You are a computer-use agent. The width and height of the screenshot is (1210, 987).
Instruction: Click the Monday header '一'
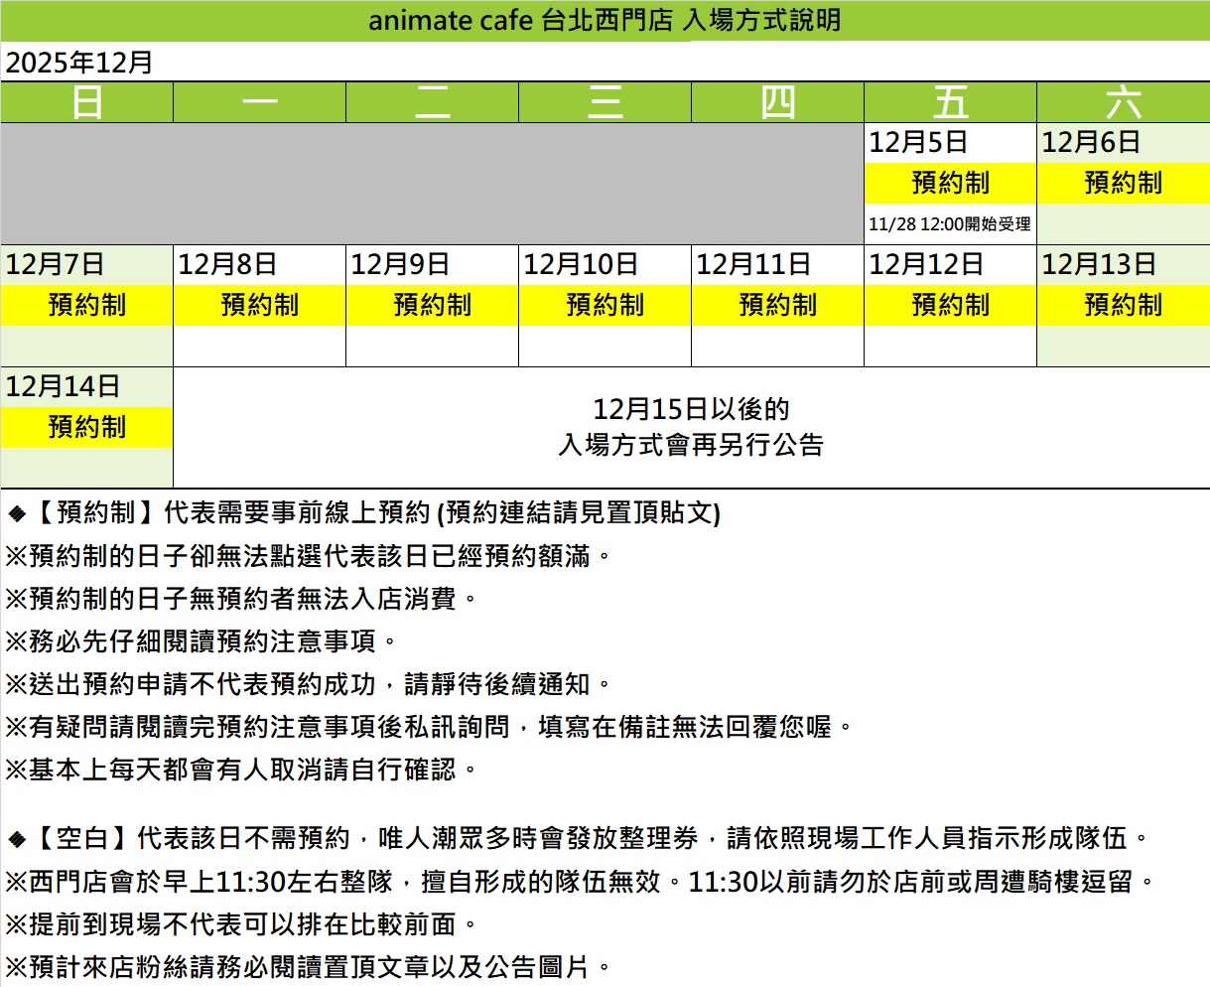point(260,102)
